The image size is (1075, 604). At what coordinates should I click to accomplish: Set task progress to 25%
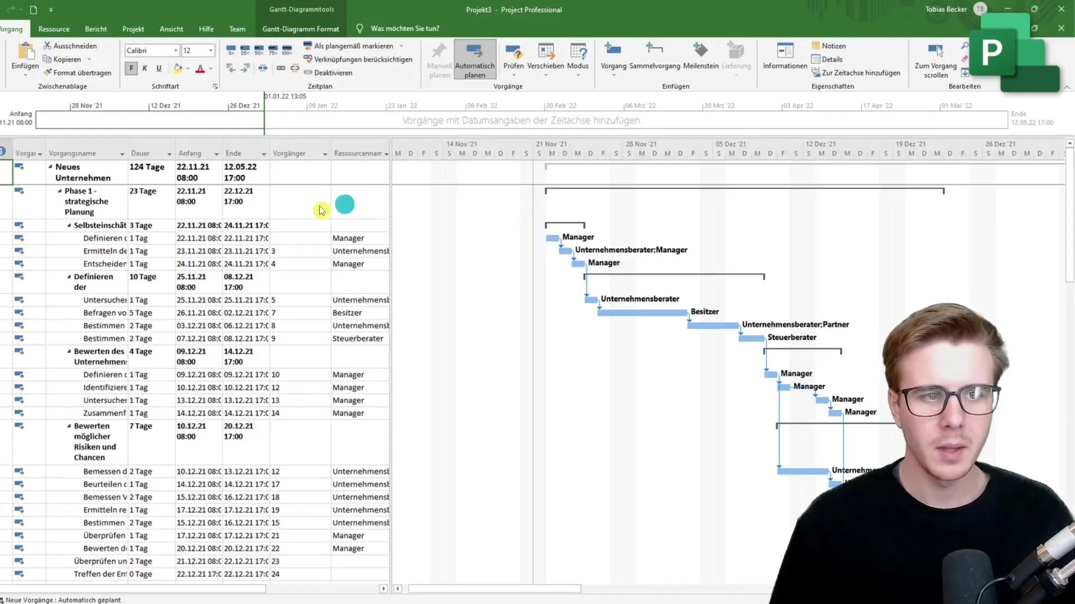[x=245, y=50]
